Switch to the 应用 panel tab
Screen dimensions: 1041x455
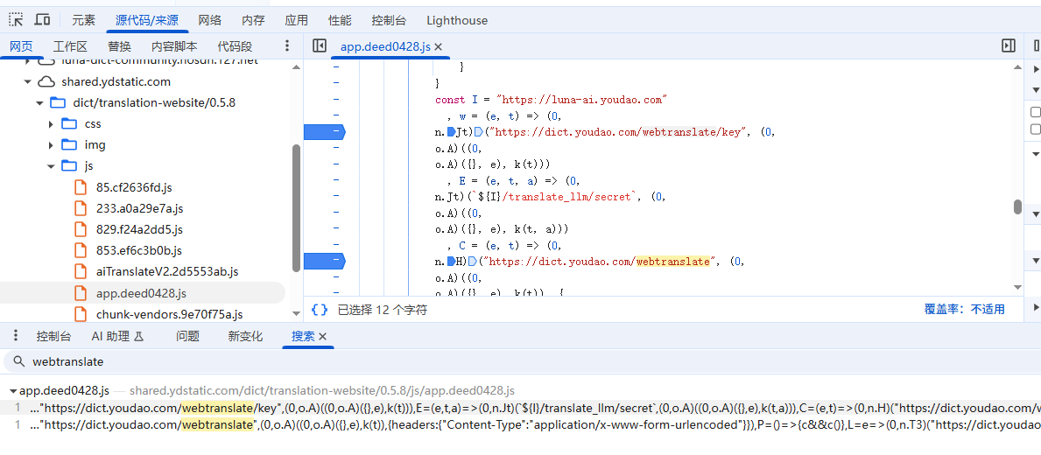(296, 20)
